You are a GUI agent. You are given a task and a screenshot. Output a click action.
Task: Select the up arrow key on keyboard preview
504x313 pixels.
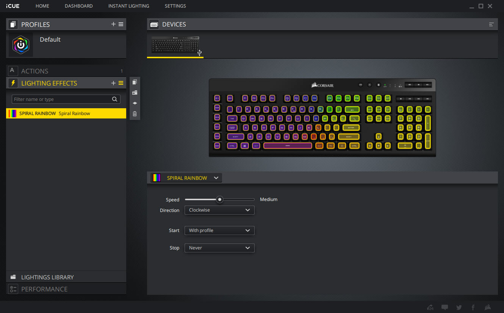click(379, 137)
